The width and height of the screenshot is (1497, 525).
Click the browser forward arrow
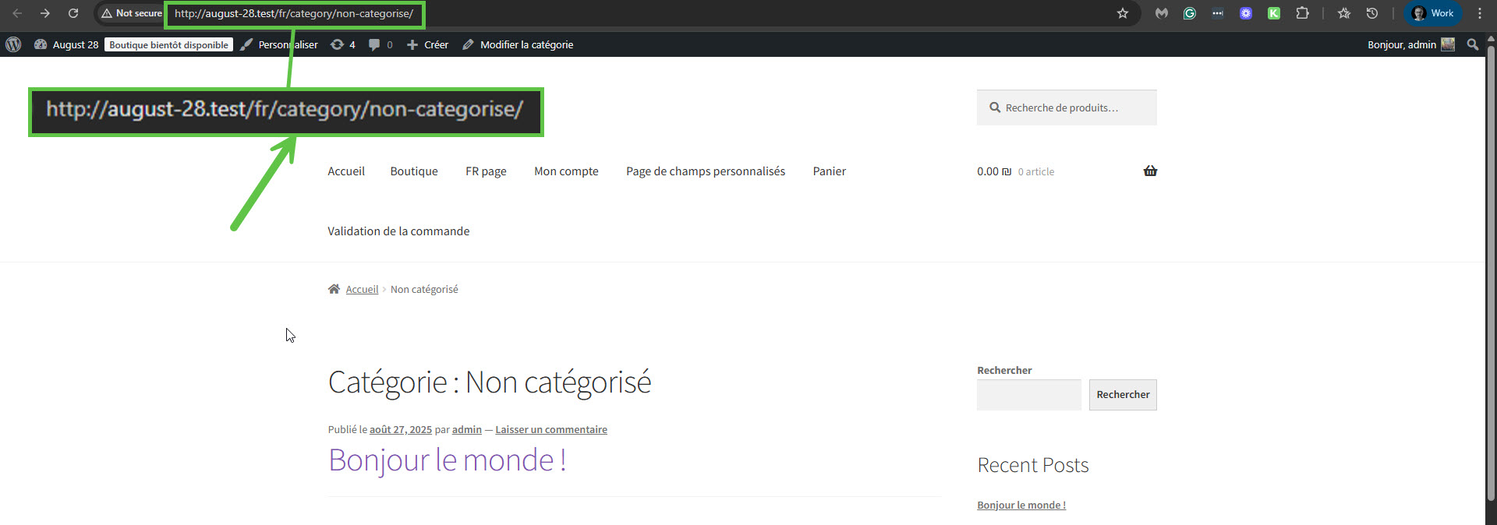[45, 13]
